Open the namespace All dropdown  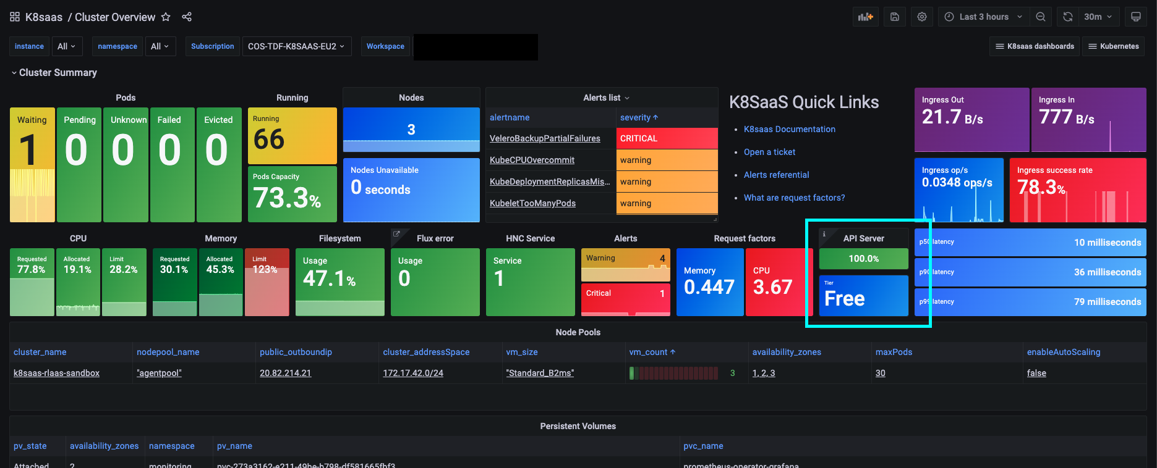160,46
